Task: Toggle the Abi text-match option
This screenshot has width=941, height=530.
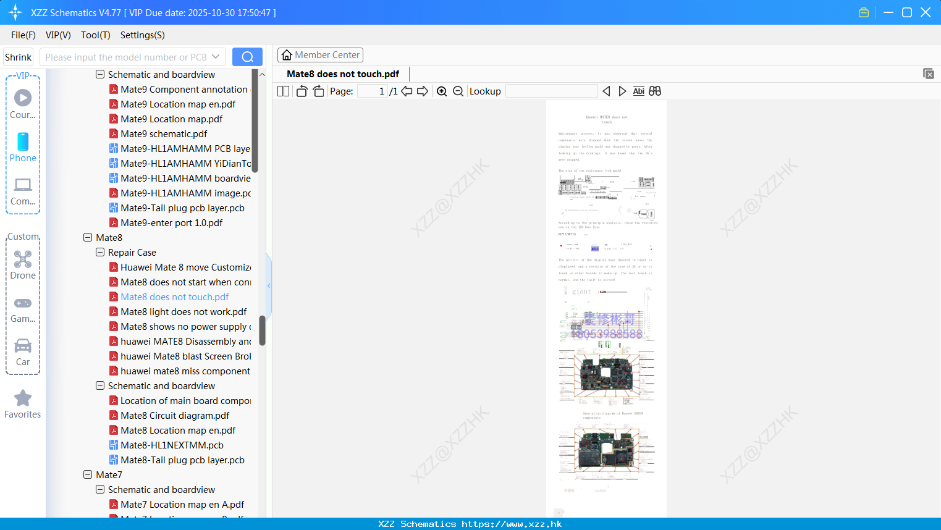Action: click(x=638, y=91)
